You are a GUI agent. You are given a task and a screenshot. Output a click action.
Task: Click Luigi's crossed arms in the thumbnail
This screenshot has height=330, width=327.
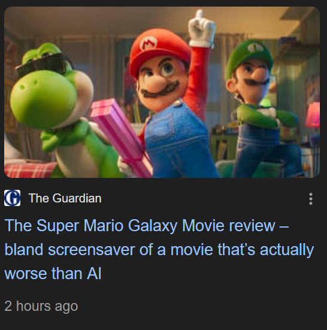(266, 116)
